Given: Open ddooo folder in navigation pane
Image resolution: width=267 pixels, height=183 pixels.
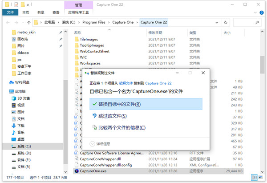Looking at the screenshot, I should [23, 53].
